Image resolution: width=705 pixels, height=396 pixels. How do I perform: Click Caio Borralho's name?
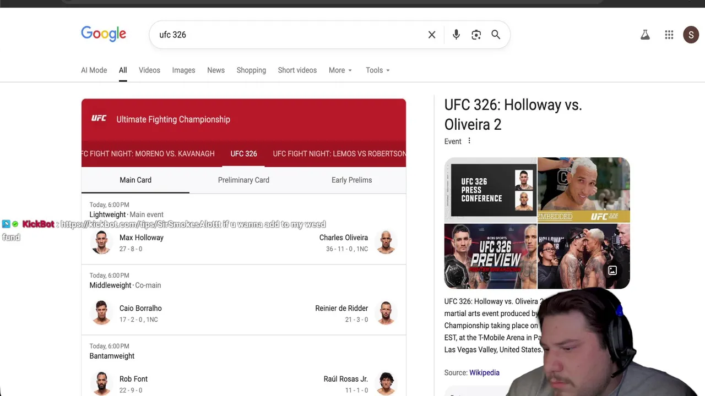coord(140,308)
